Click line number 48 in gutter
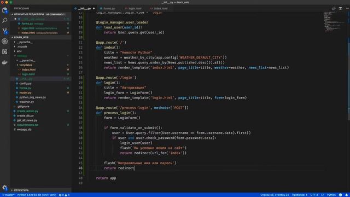Image resolution: width=350 pixels, height=197 pixels. (80, 178)
